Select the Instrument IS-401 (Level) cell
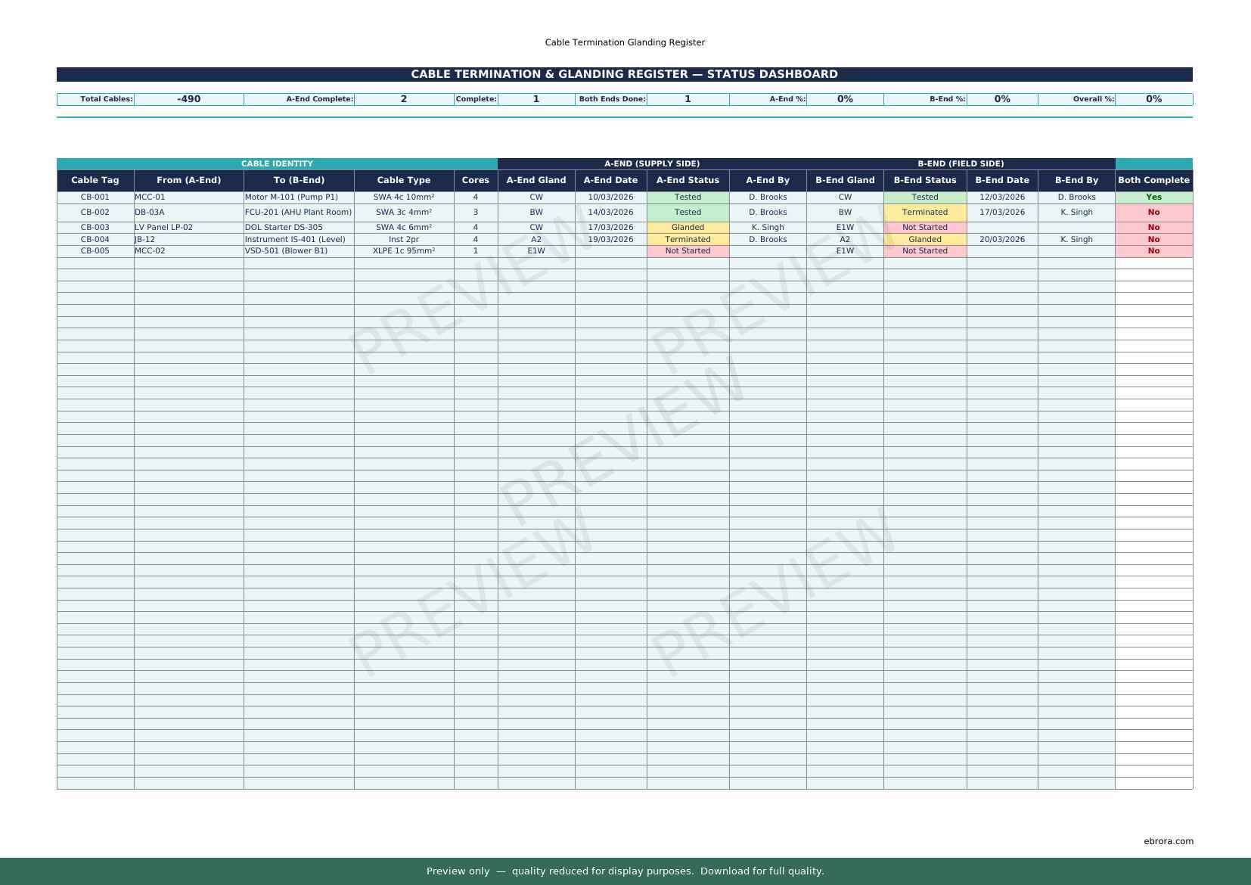This screenshot has width=1251, height=885. [298, 240]
